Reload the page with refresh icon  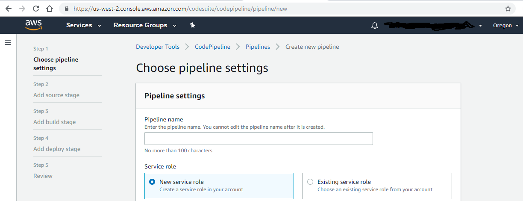pyautogui.click(x=36, y=9)
